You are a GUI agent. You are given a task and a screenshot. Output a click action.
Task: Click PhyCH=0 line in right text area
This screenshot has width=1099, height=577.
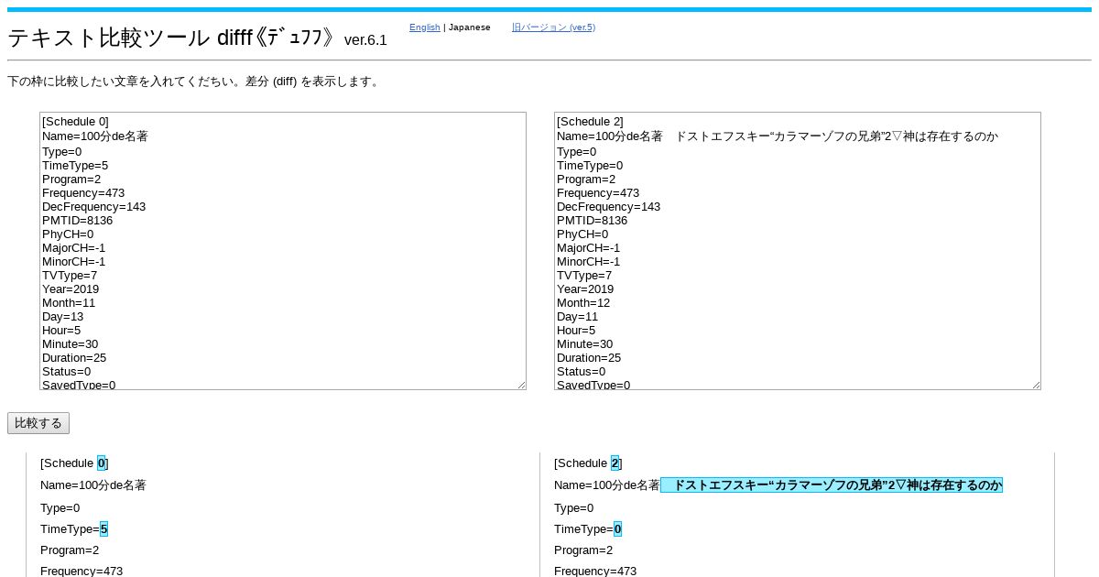pyautogui.click(x=582, y=234)
